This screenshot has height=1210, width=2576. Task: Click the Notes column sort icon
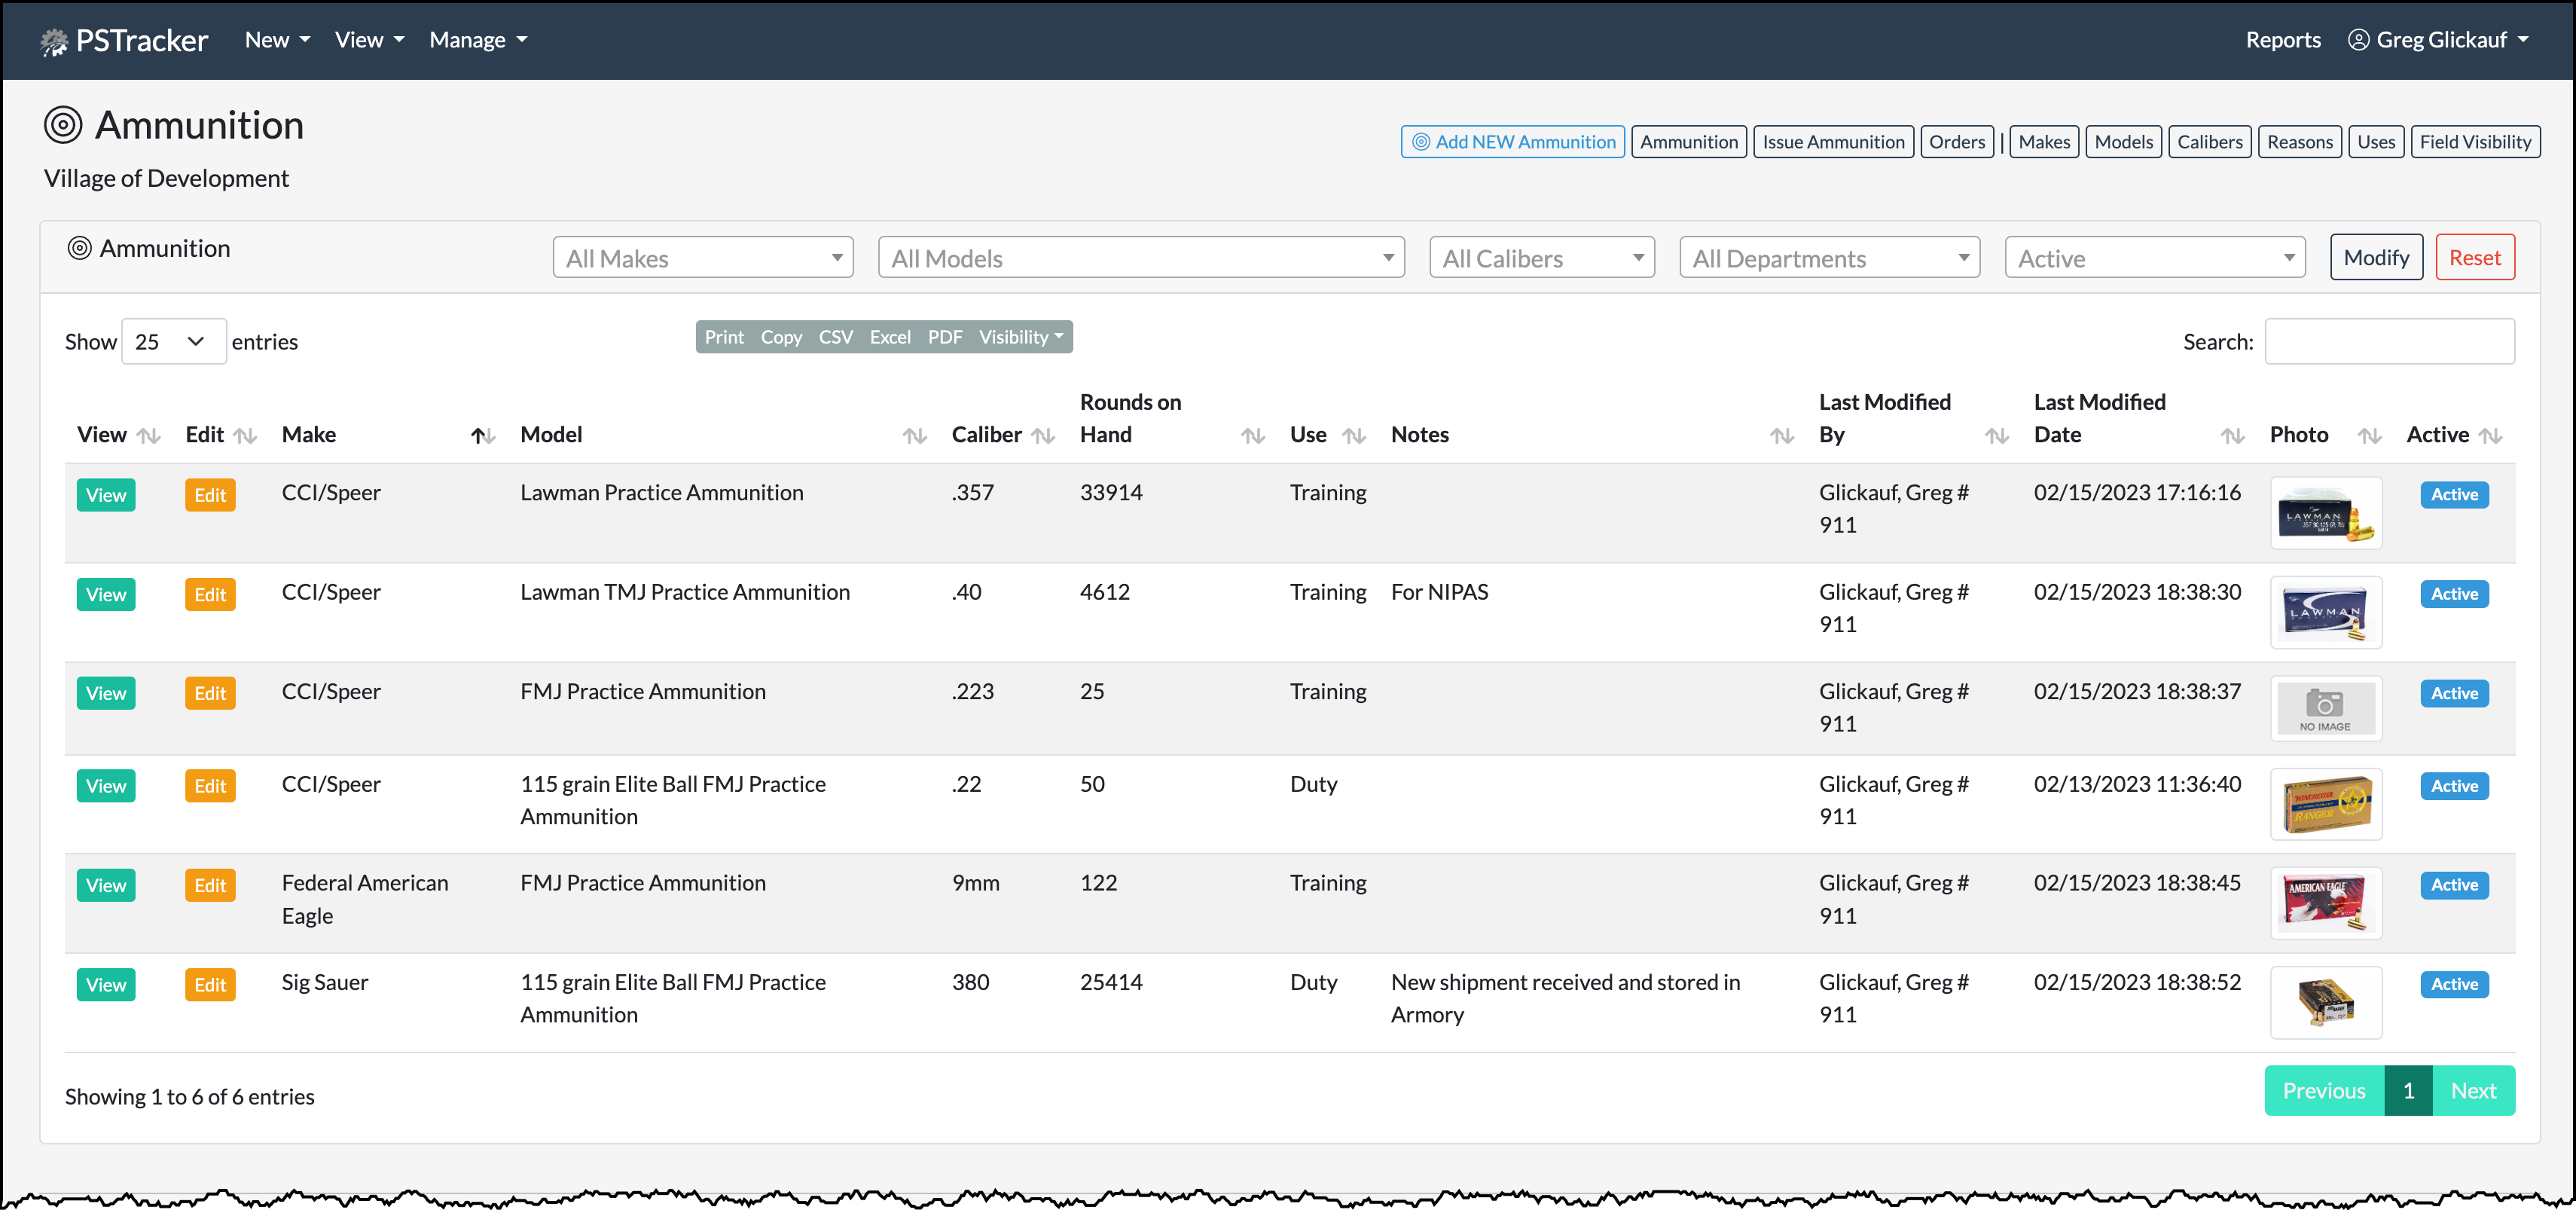point(1781,436)
